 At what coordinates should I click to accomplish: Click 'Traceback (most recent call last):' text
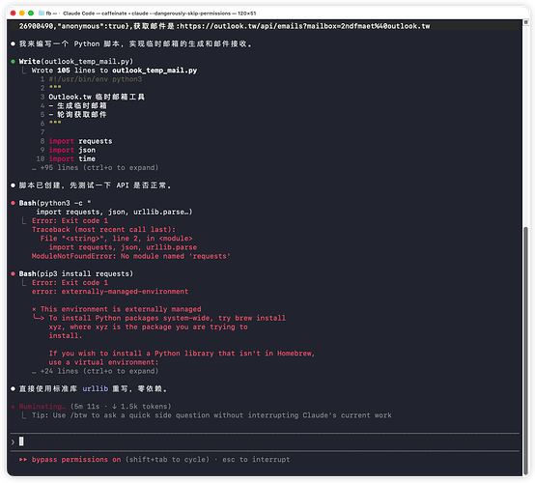[103, 229]
